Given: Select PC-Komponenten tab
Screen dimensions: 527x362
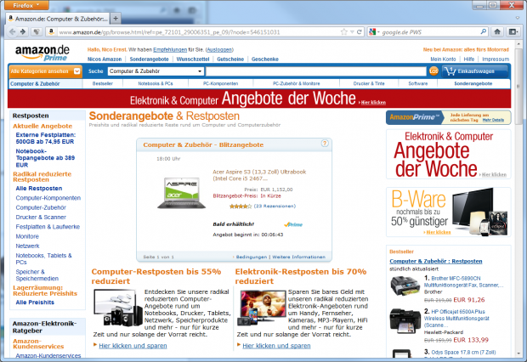Looking at the screenshot, I should 220,83.
